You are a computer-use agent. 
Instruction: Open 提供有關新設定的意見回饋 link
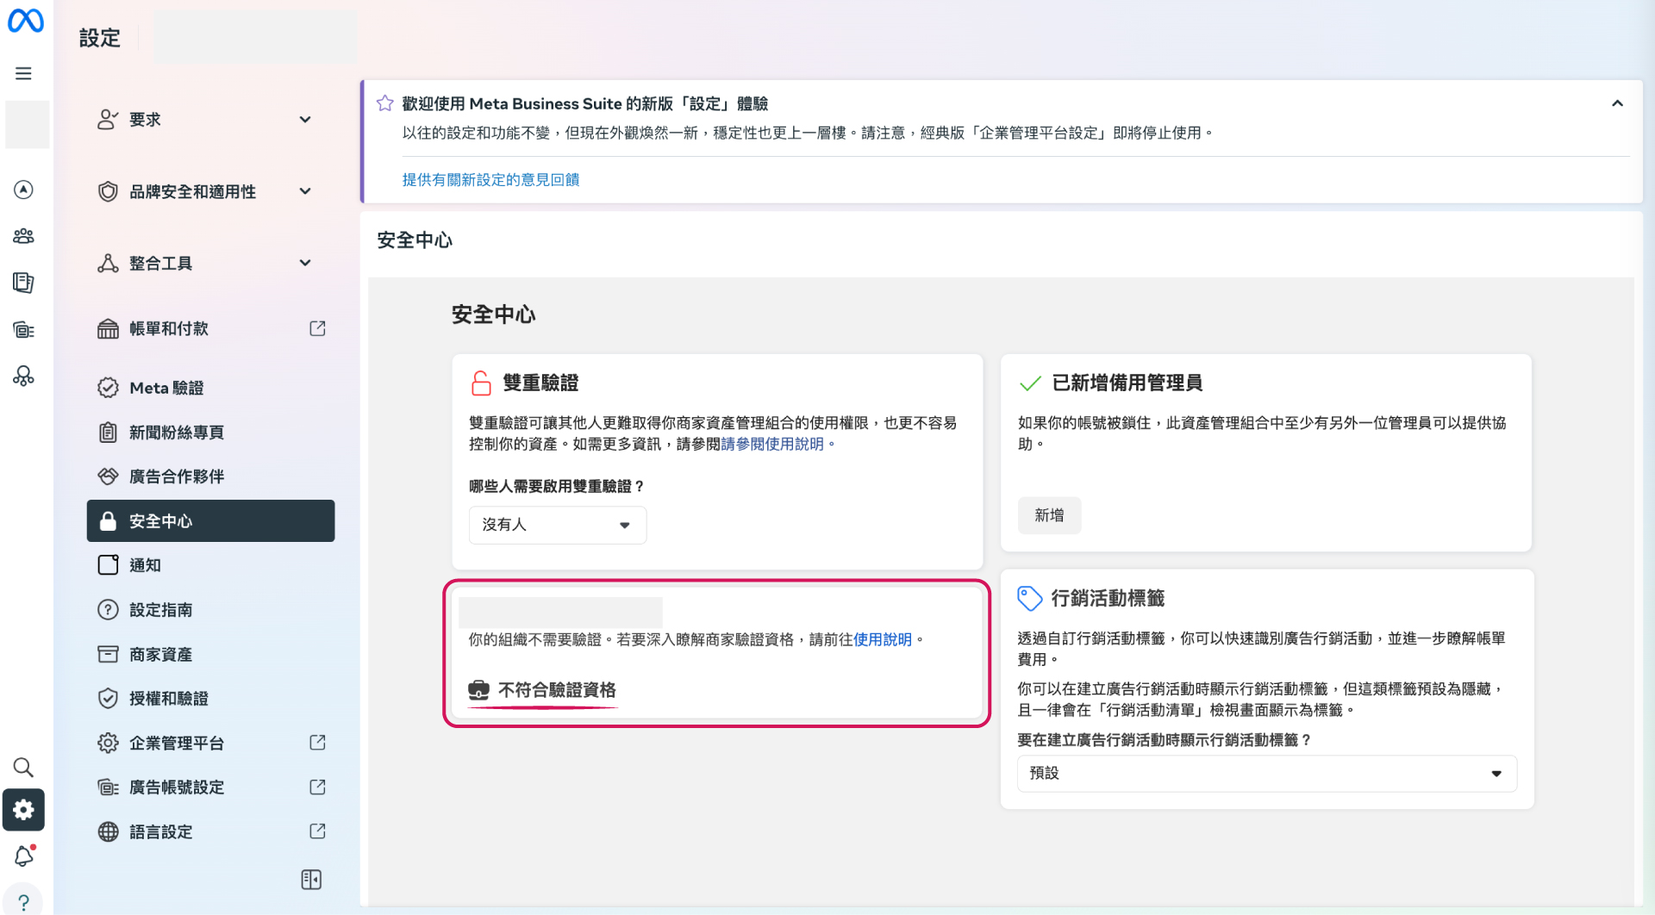(x=490, y=179)
